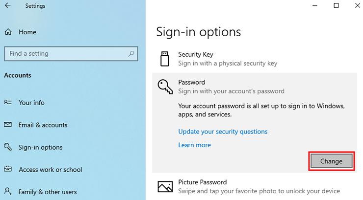This screenshot has height=200, width=363.
Task: Open Update your security questions link
Action: click(223, 132)
